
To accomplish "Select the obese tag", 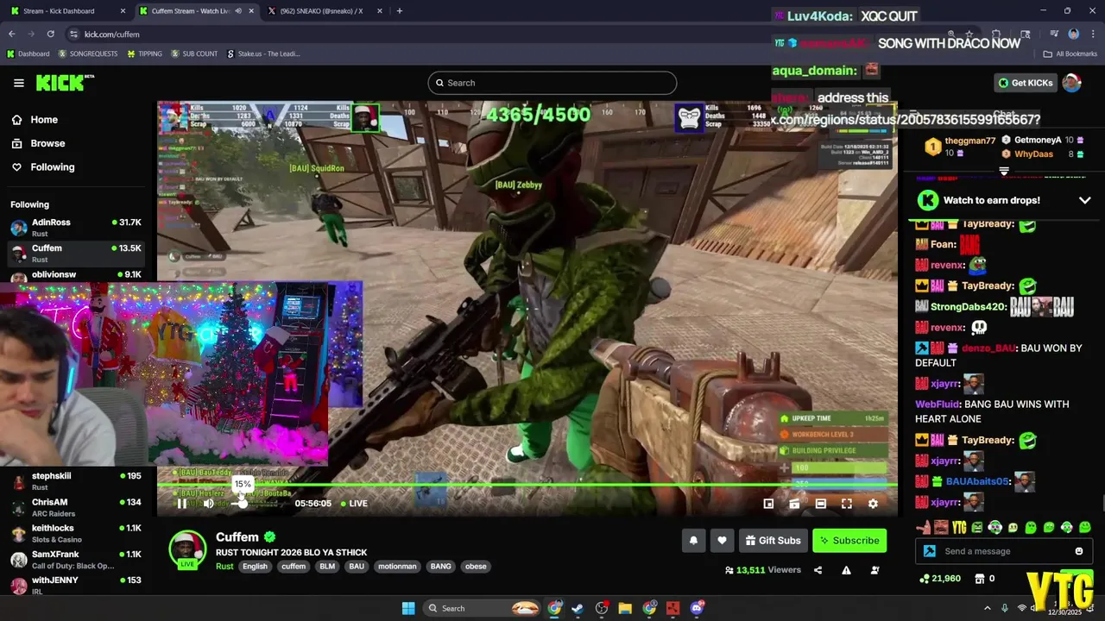I will (x=476, y=567).
